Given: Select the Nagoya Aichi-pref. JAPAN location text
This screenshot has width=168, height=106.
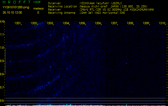Looking at the screenshot, I should pyautogui.click(x=114, y=6).
